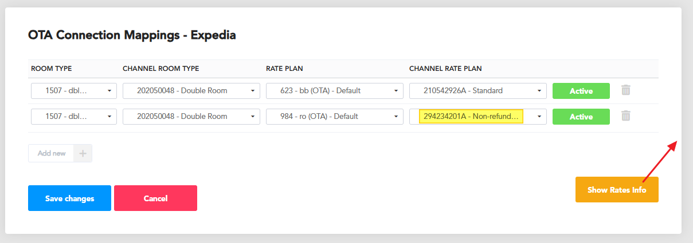
Task: Click the Cancel button
Action: [x=155, y=198]
